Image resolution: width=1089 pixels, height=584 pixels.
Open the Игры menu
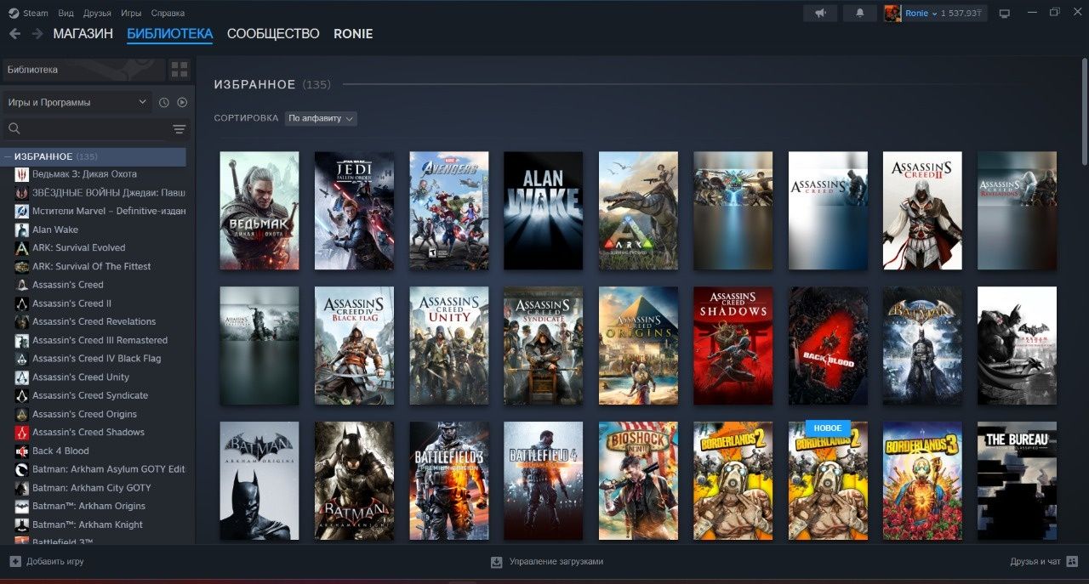pos(131,14)
